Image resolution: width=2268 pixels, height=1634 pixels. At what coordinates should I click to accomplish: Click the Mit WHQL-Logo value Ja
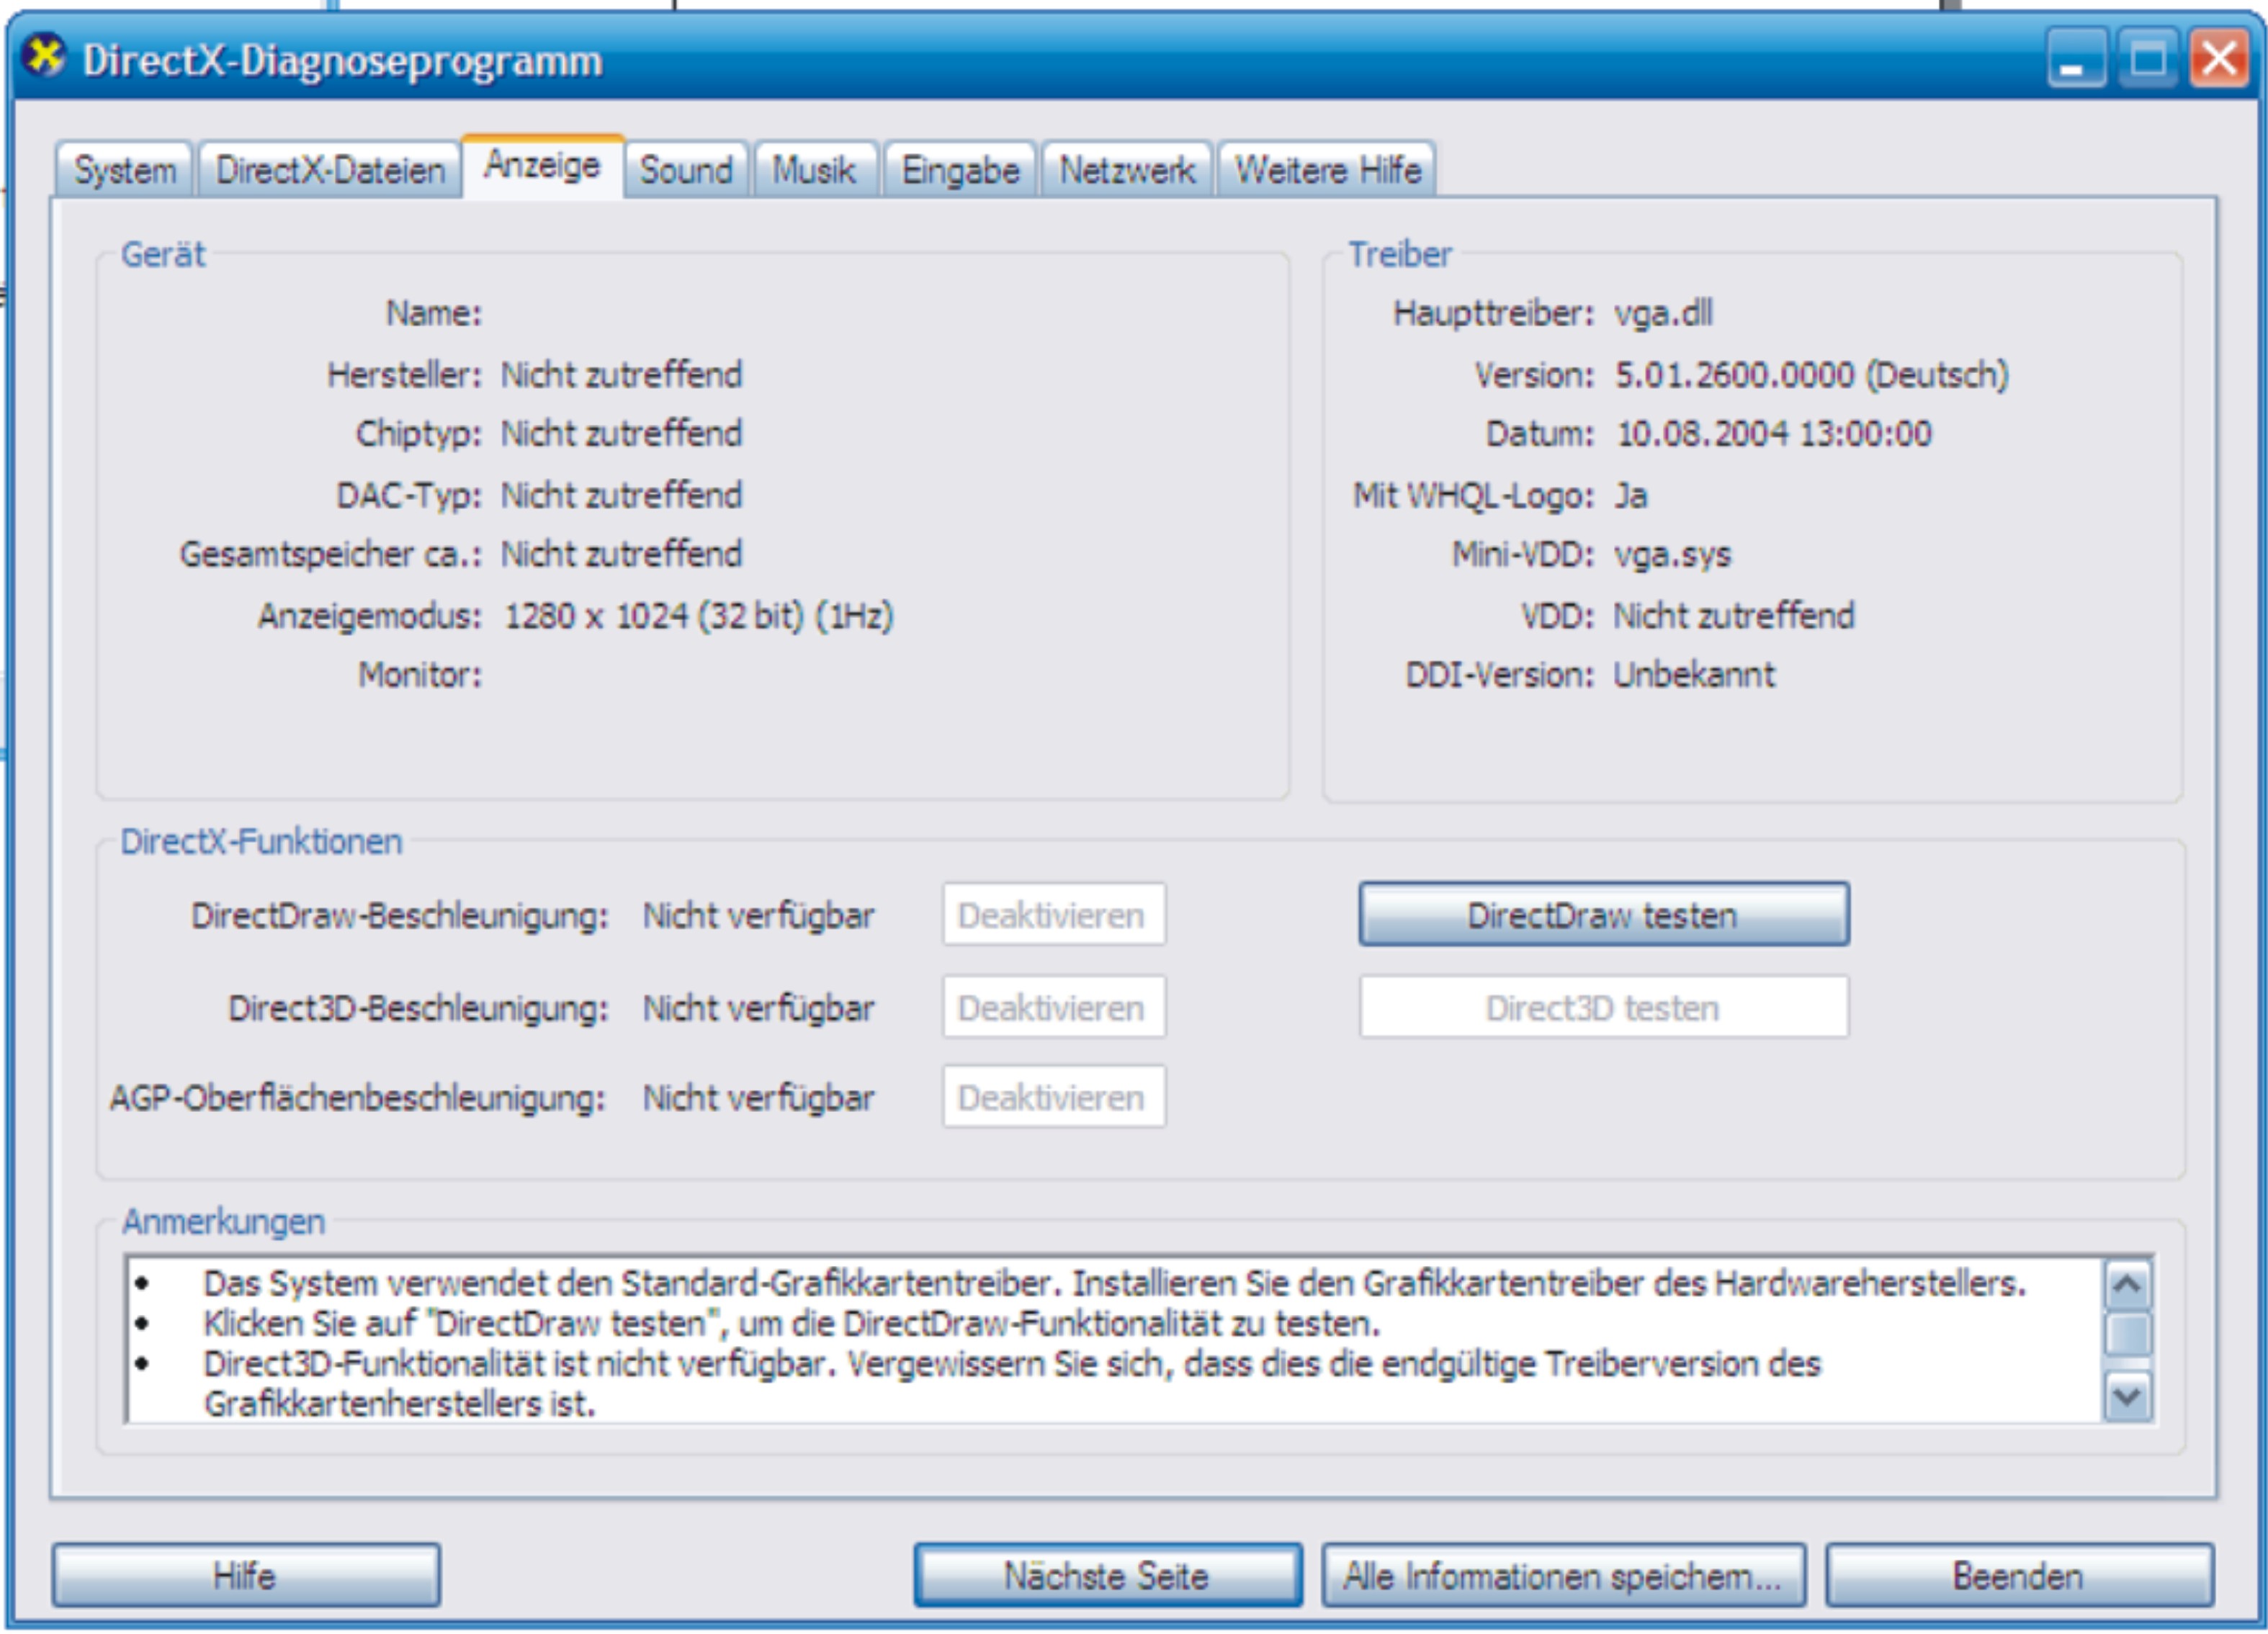click(1631, 495)
